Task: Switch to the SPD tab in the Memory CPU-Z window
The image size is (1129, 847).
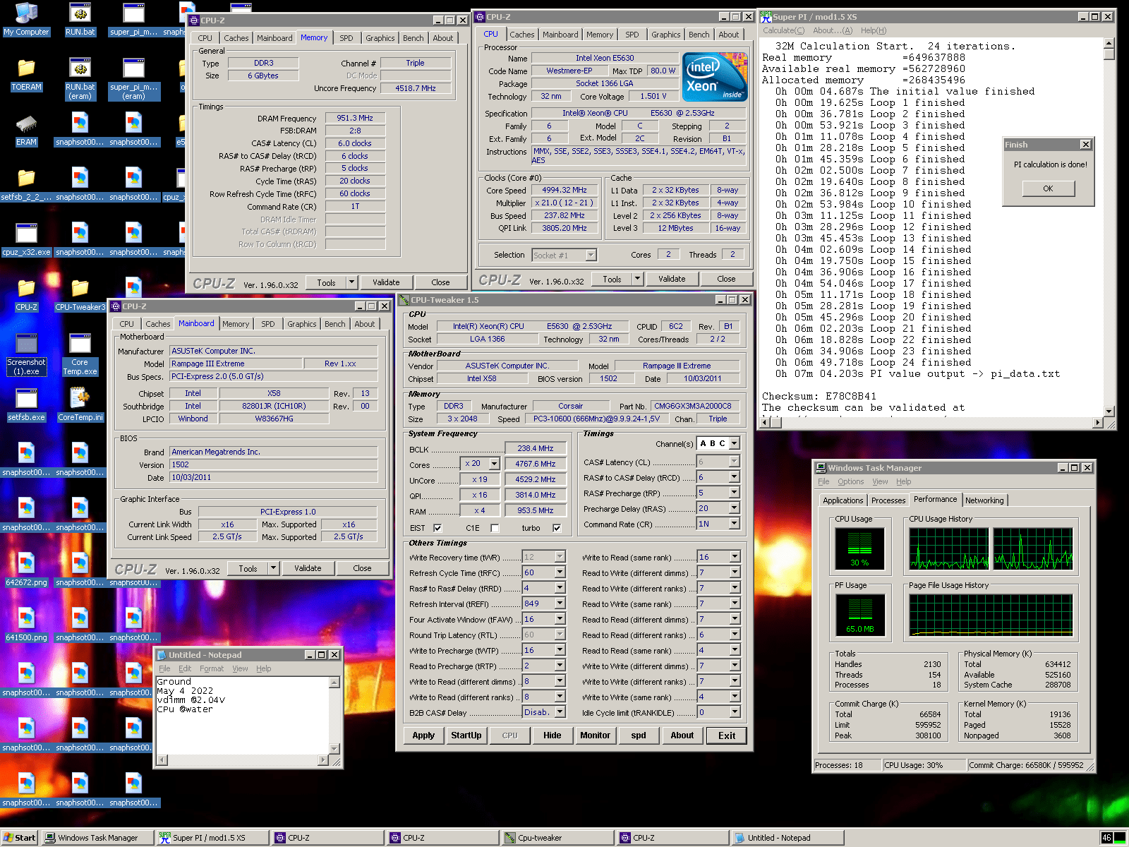Action: coord(346,38)
